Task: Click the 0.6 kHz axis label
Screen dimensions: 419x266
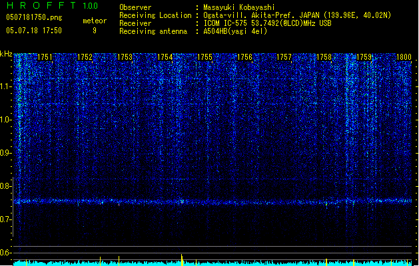Action: [x=5, y=253]
